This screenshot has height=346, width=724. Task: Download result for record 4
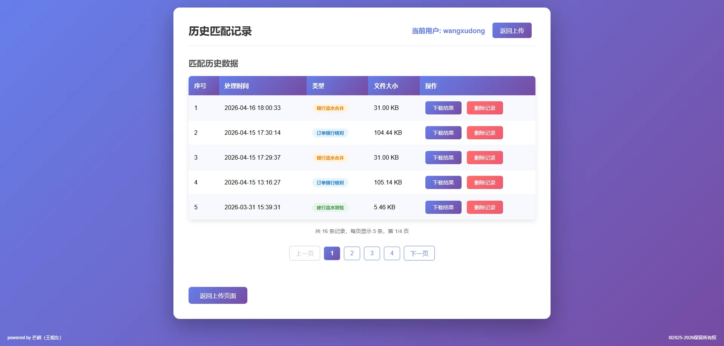[x=443, y=183]
